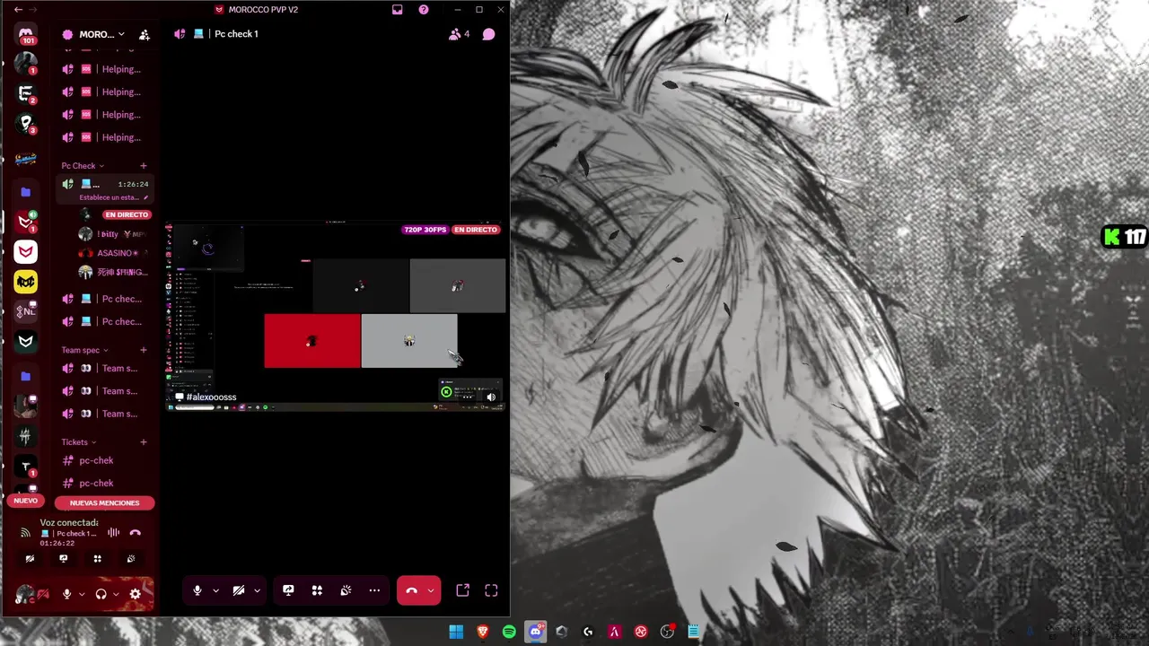Viewport: 1149px width, 646px height.
Task: Open disconnect options arrow beside hang-up
Action: [431, 590]
